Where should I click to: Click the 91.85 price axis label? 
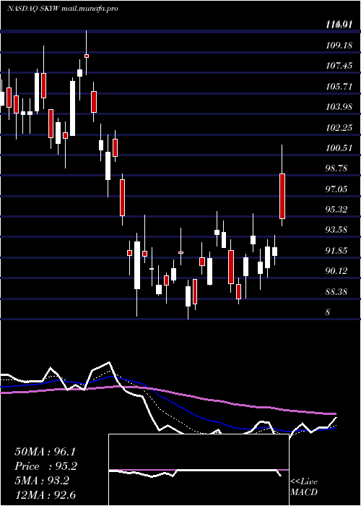(337, 250)
